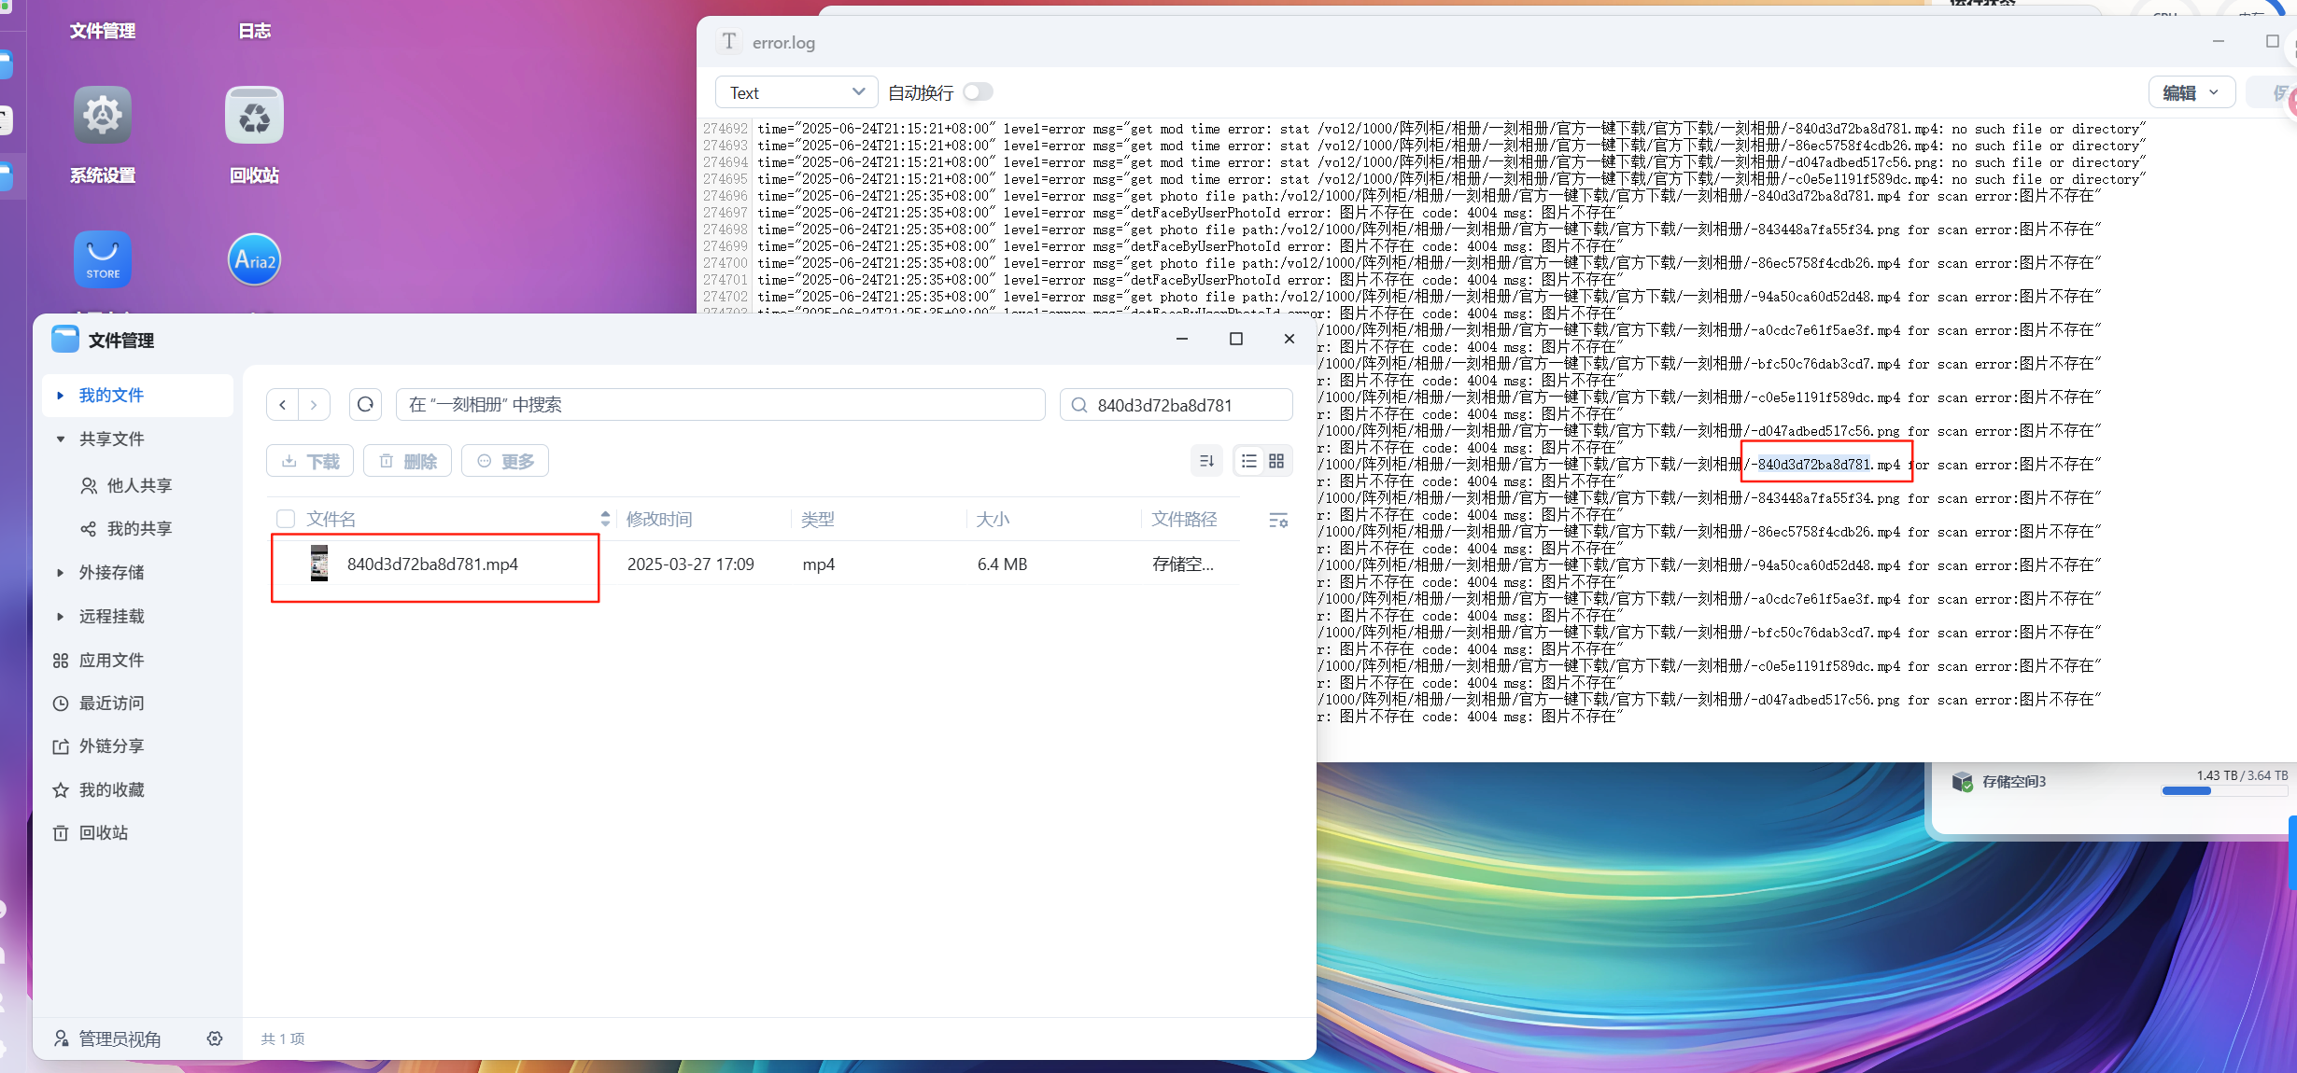Open the 更多 actions button
The image size is (2297, 1073).
click(505, 461)
